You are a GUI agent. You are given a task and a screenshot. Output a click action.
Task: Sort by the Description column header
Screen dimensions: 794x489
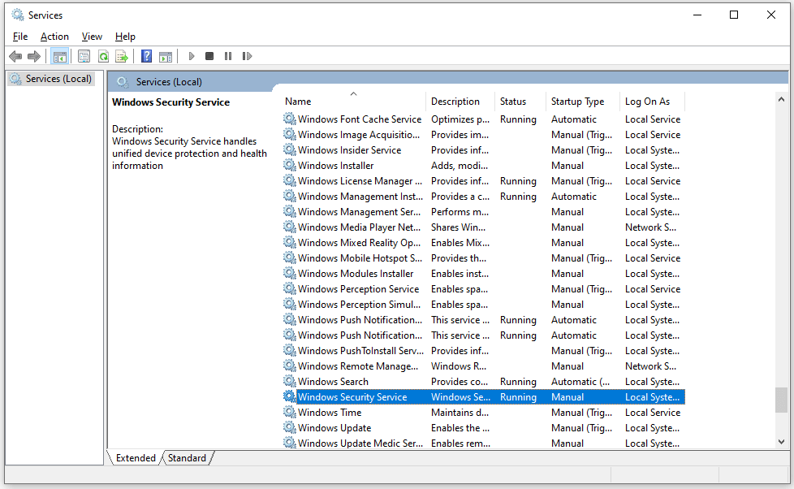click(x=460, y=102)
